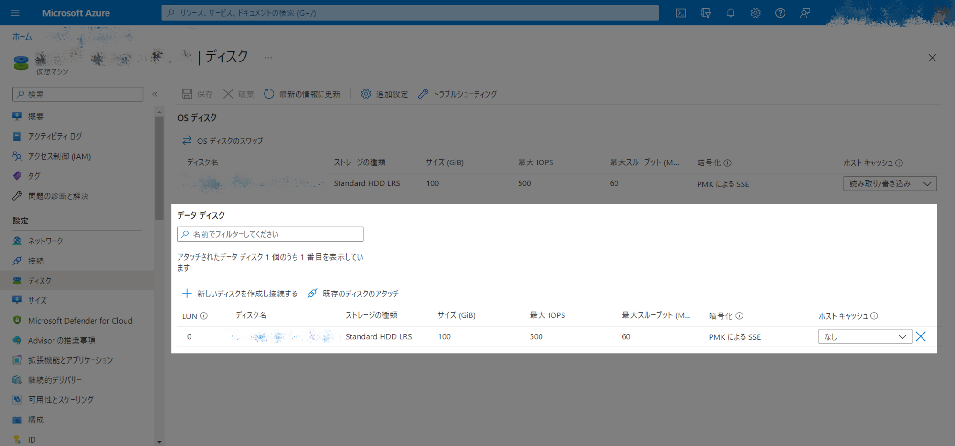Open OS disk host cache 読み取り/書き込み dropdown

coord(890,183)
